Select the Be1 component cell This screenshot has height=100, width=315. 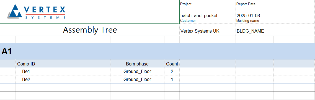click(x=26, y=71)
